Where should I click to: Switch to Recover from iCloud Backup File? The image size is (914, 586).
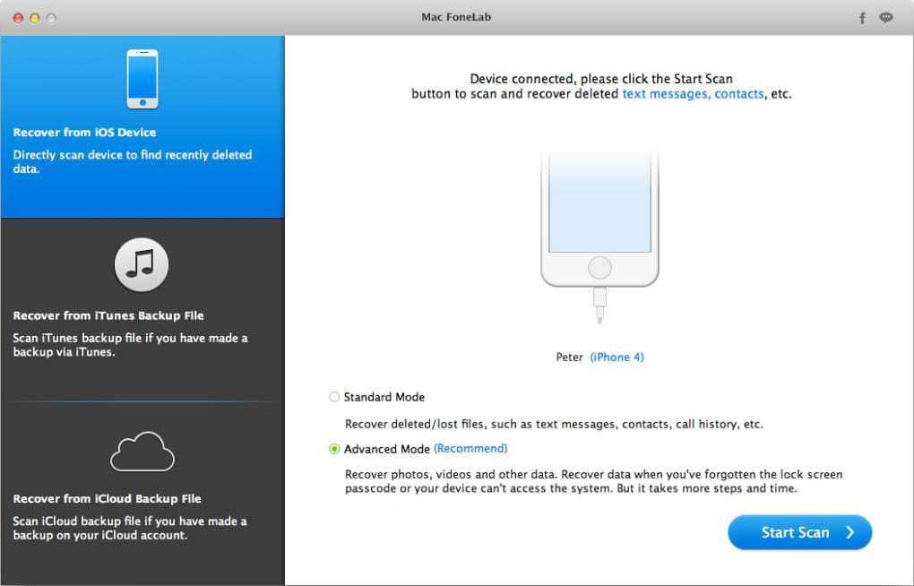click(142, 494)
